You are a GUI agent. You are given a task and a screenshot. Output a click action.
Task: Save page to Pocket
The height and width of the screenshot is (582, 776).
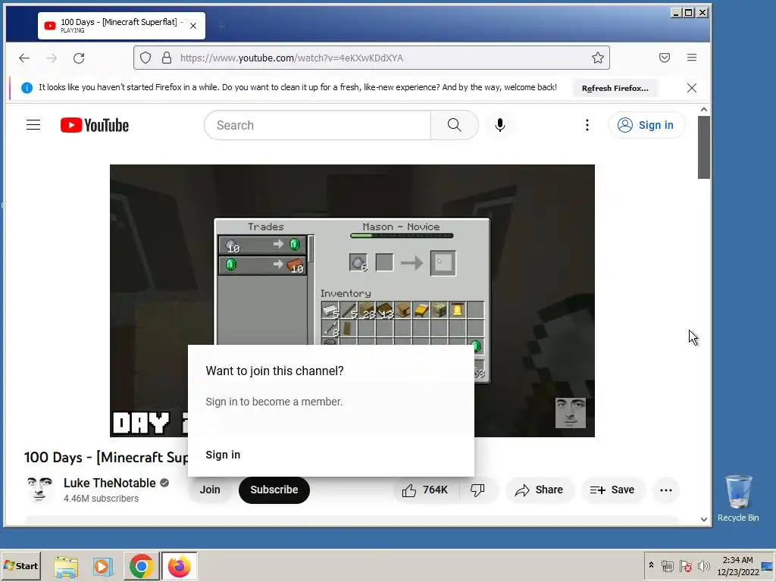click(665, 58)
